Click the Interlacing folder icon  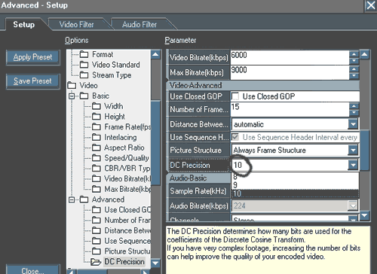97,137
